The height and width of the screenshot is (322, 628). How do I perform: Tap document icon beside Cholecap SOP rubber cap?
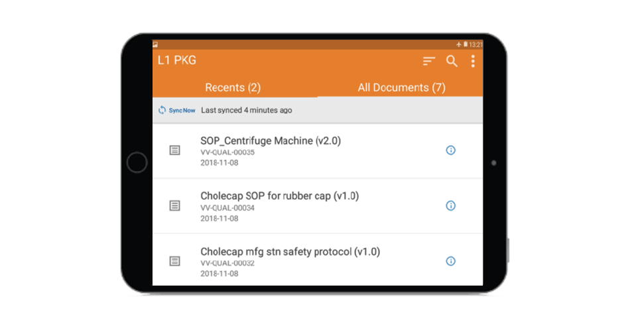point(174,206)
